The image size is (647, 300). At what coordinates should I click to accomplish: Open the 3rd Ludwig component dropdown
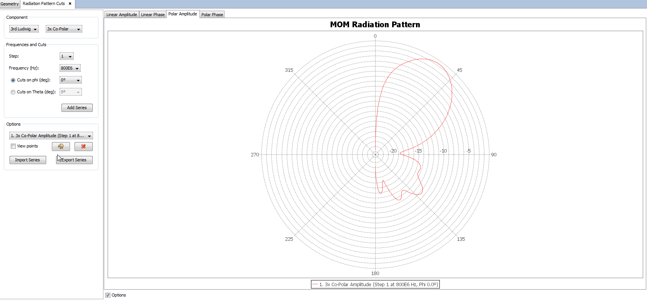point(24,29)
